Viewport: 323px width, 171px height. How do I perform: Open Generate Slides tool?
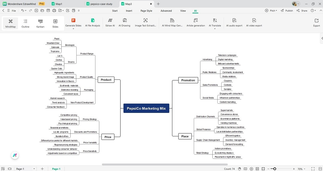pos(73,23)
